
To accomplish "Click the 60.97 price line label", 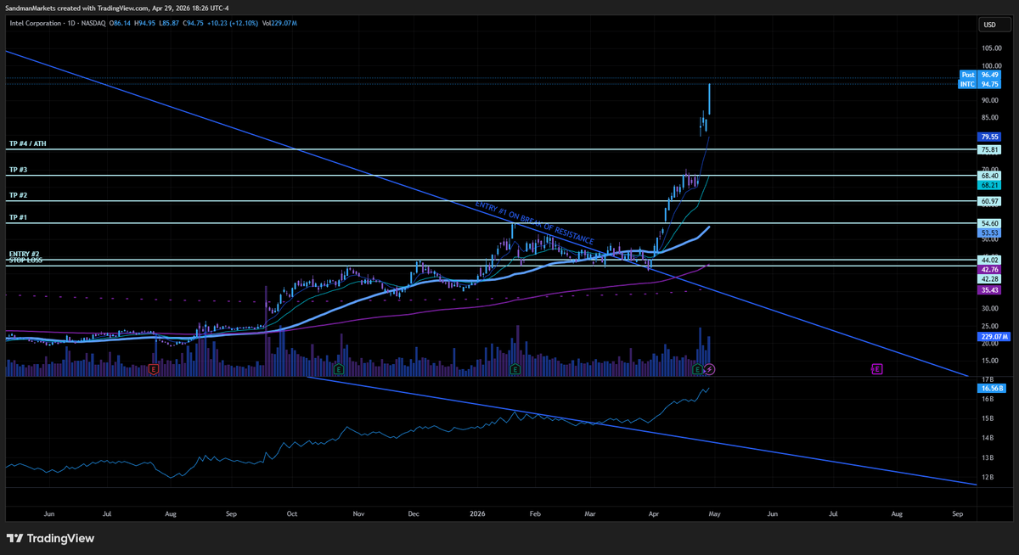I will (989, 201).
